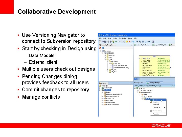Click the new table toolbar icon
Screen dimensions: 182x137
103,41
